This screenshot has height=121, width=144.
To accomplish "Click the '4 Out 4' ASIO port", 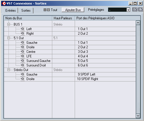I will pyautogui.click(x=83, y=56).
